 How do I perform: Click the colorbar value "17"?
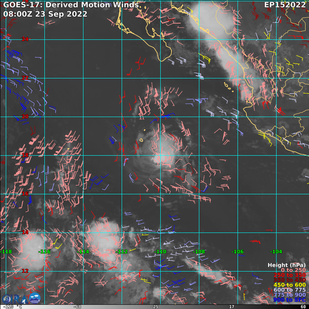point(231,307)
